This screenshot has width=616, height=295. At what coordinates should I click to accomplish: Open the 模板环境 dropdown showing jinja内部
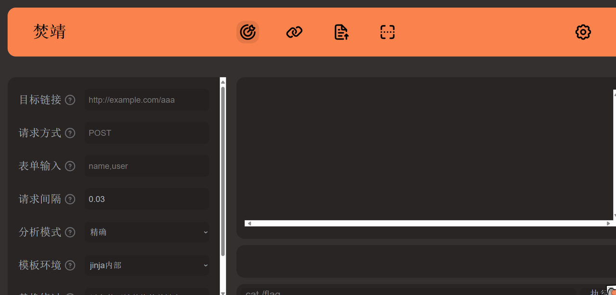pyautogui.click(x=147, y=265)
